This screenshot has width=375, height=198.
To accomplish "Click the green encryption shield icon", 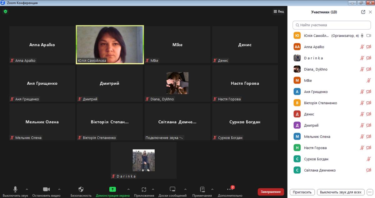I will pos(5,12).
